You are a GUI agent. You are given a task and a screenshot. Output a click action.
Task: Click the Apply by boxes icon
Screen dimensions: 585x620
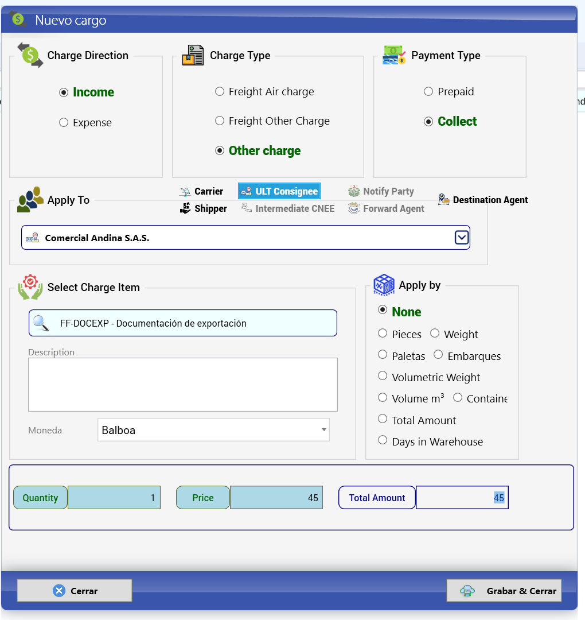click(x=384, y=285)
